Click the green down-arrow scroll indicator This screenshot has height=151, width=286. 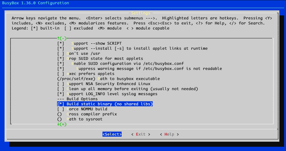point(62,124)
